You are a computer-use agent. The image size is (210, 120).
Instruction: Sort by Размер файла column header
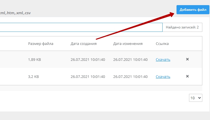(x=41, y=44)
